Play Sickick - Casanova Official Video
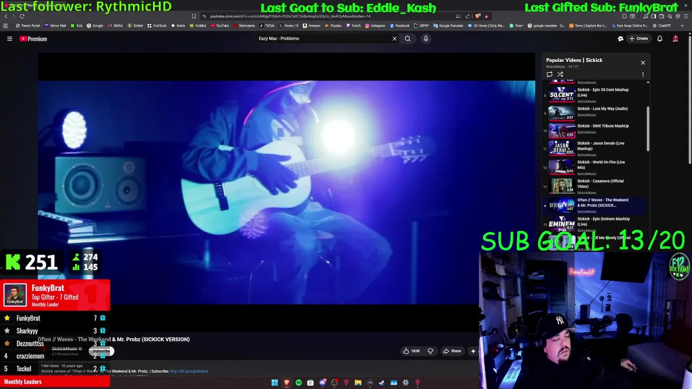692x389 pixels. [x=595, y=186]
